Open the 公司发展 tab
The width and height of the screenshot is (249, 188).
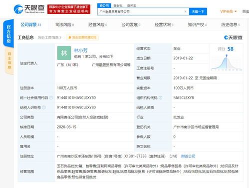(131, 24)
